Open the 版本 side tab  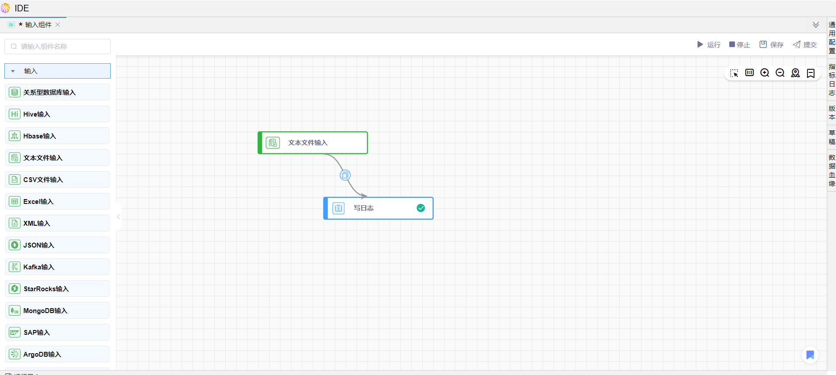[x=832, y=113]
